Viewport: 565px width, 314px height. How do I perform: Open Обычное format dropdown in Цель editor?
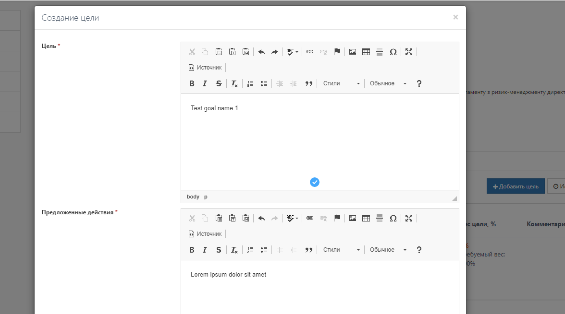pyautogui.click(x=388, y=83)
